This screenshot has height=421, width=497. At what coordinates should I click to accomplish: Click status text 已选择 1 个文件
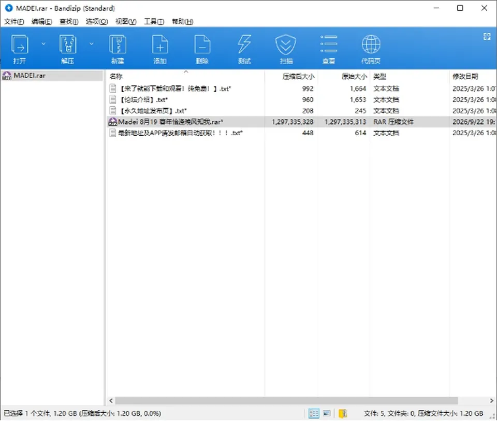(x=26, y=414)
